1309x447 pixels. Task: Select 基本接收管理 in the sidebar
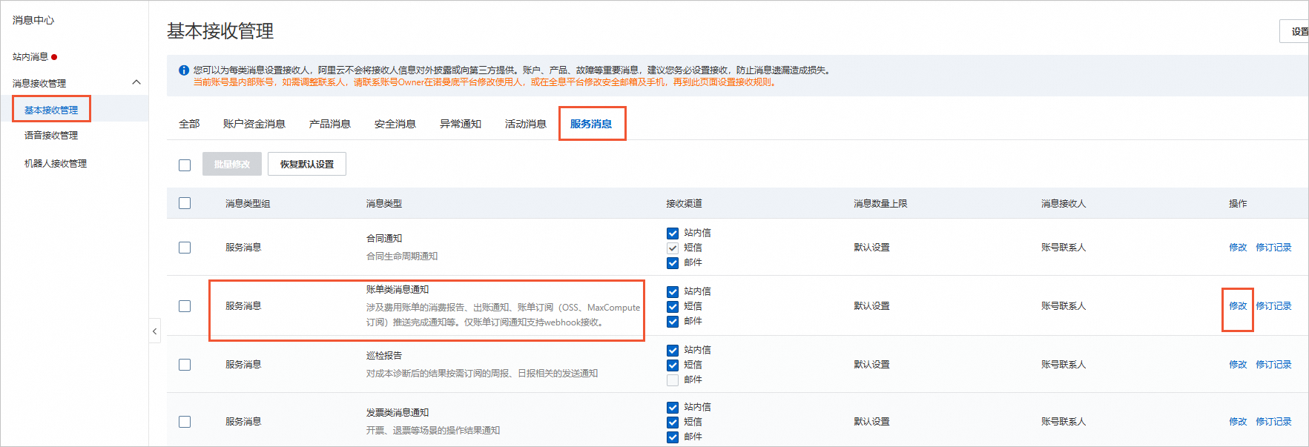click(x=51, y=110)
